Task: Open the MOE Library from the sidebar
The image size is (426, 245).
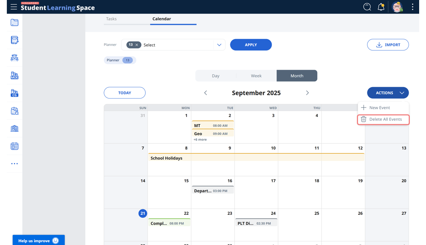Action: tap(14, 75)
